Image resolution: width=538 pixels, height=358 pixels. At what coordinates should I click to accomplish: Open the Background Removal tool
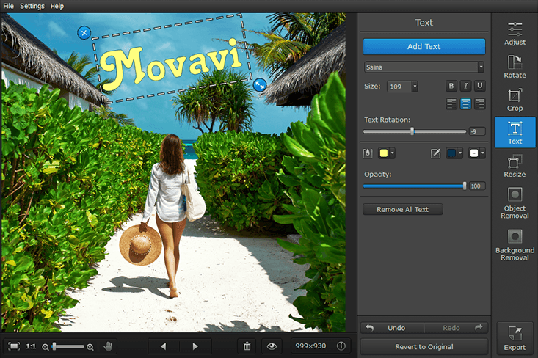pos(515,244)
